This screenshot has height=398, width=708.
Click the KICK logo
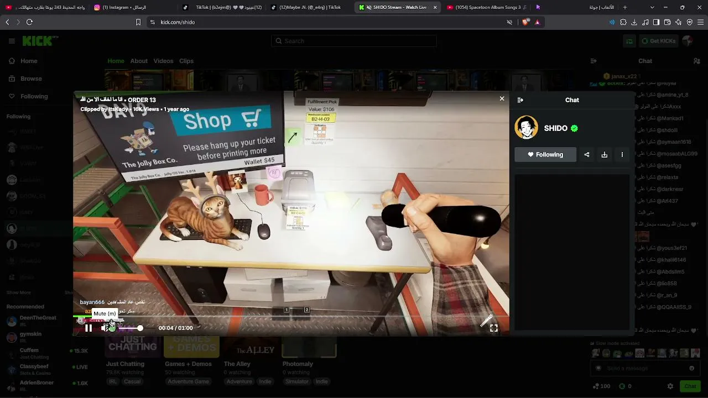(x=40, y=41)
